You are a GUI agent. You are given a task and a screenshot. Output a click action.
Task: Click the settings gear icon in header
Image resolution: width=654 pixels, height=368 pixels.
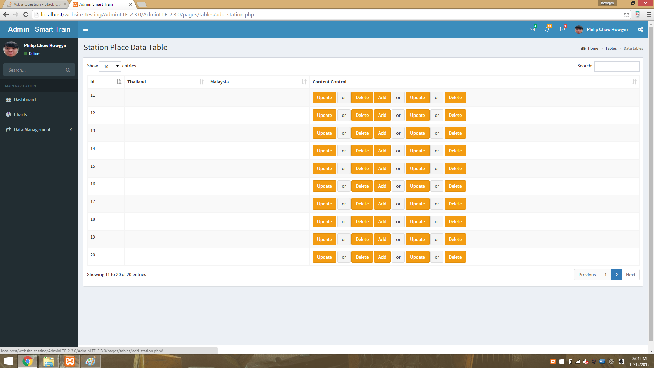(641, 29)
